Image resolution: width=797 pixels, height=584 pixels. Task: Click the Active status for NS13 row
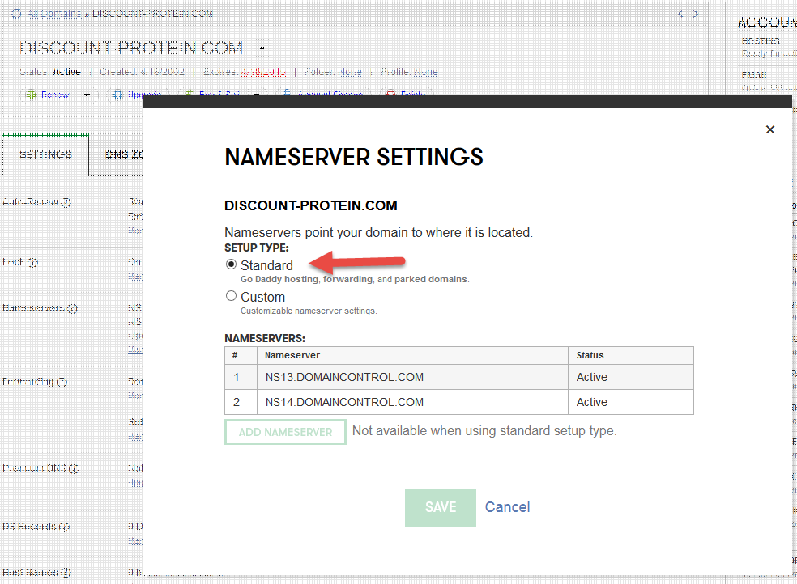pos(630,377)
